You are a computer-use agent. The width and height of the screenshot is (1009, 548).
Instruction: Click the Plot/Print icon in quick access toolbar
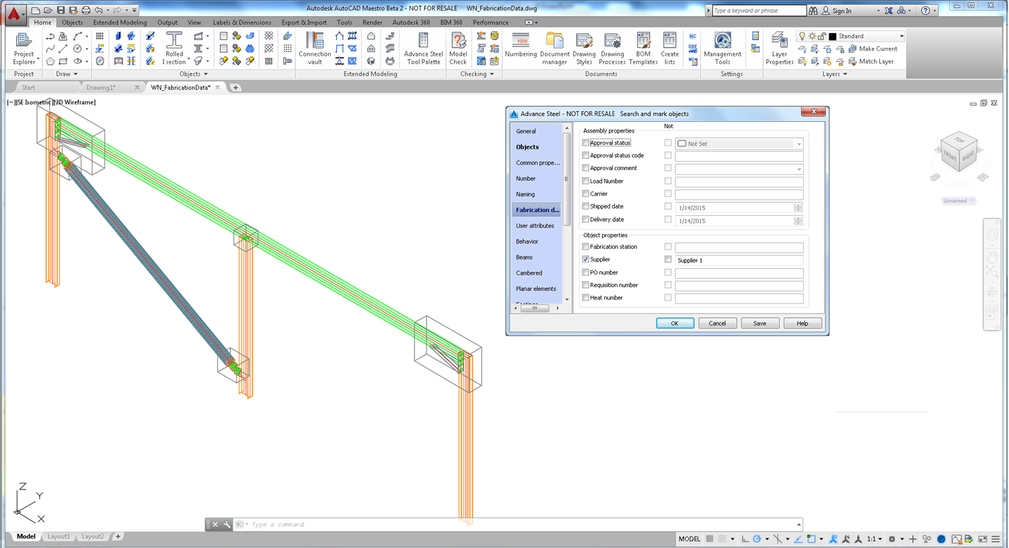click(x=86, y=10)
